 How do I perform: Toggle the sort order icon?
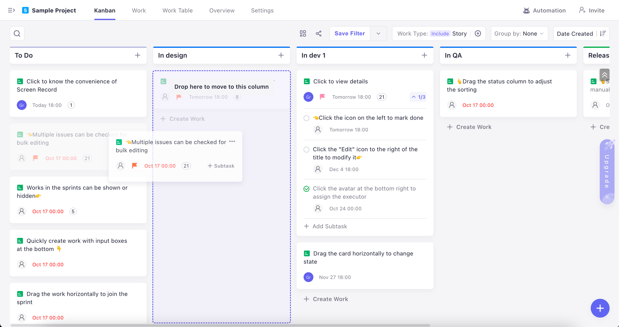[x=603, y=34]
